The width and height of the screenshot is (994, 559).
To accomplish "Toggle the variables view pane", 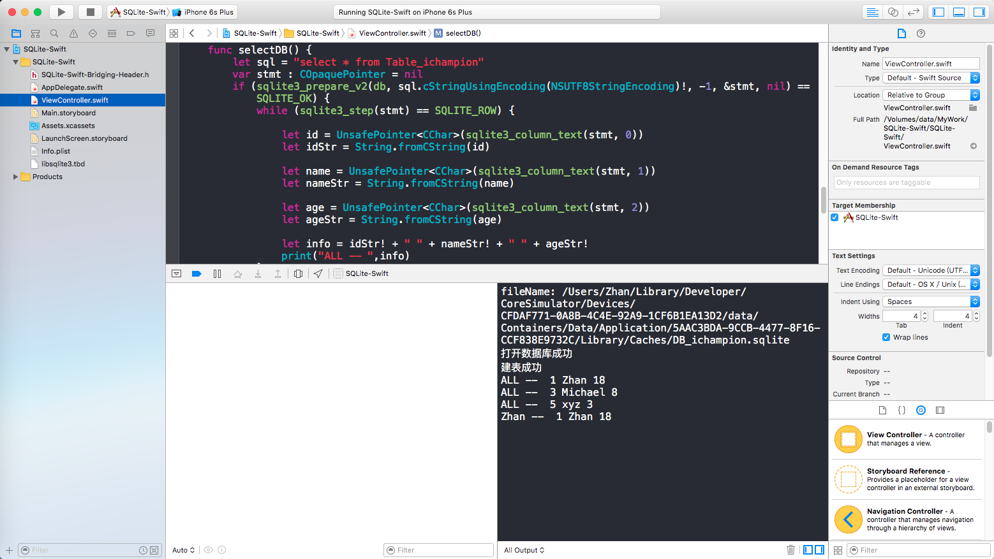I will click(808, 549).
